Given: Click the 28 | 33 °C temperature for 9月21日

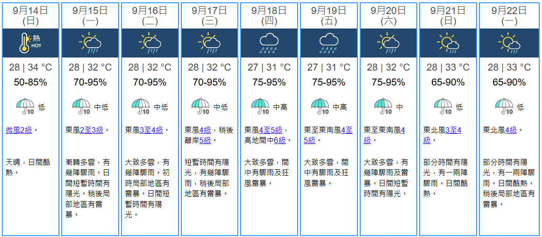Looking at the screenshot, I should [448, 67].
